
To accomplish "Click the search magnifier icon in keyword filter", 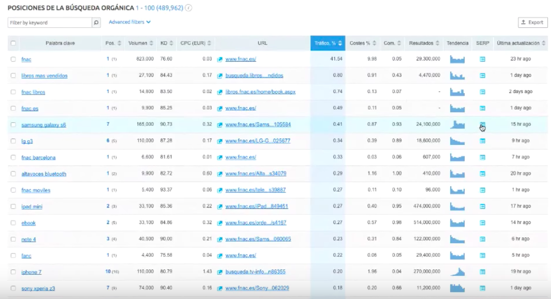I will 96,22.
